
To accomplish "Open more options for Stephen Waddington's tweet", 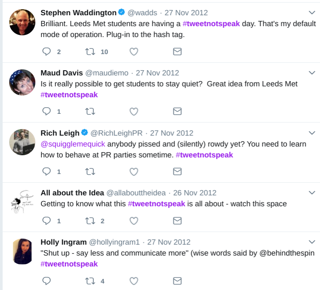I will [312, 13].
